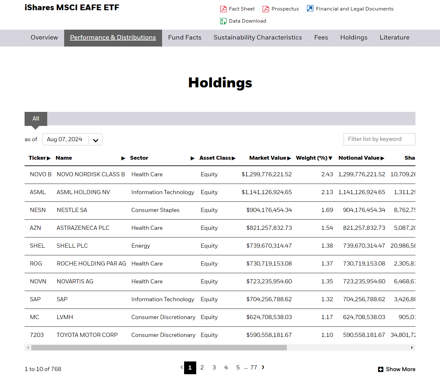Switch to the Fund Facts tab
The height and width of the screenshot is (386, 440).
click(185, 38)
